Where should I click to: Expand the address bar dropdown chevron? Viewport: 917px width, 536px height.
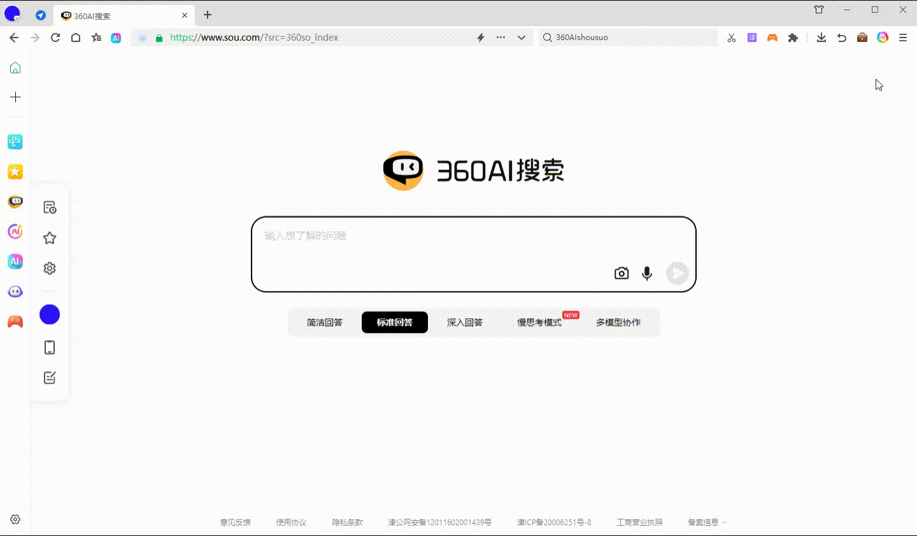[x=522, y=38]
